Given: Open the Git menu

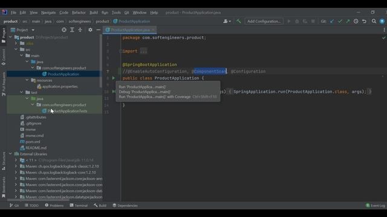Looking at the screenshot, I should pyautogui.click(x=126, y=13).
